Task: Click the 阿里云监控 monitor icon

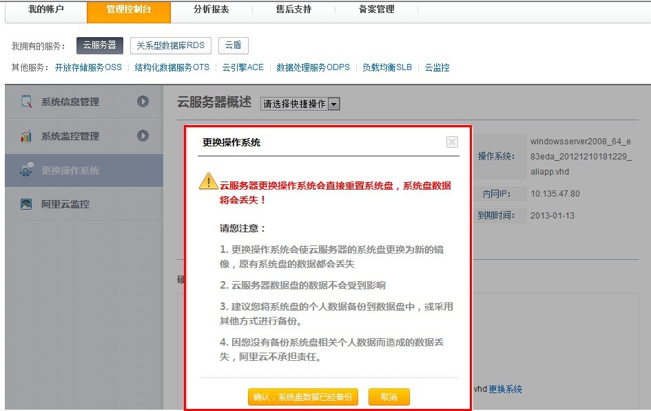Action: [x=26, y=204]
